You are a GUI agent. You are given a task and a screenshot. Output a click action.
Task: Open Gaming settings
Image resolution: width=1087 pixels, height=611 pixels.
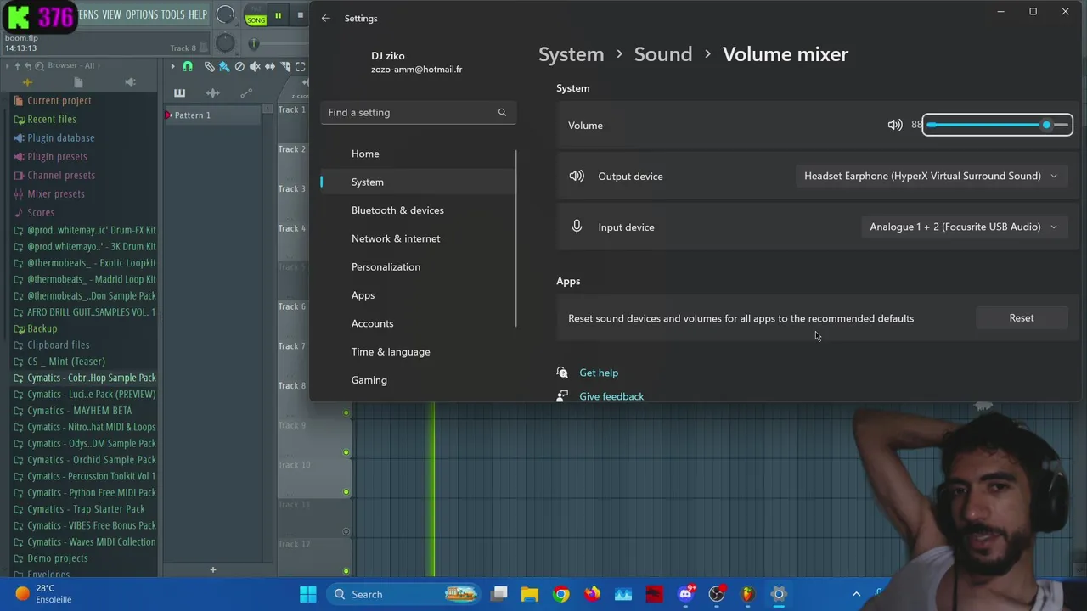point(369,380)
